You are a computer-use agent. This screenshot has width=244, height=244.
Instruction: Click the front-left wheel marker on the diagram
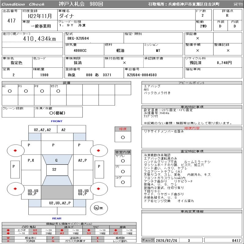(15, 150)
